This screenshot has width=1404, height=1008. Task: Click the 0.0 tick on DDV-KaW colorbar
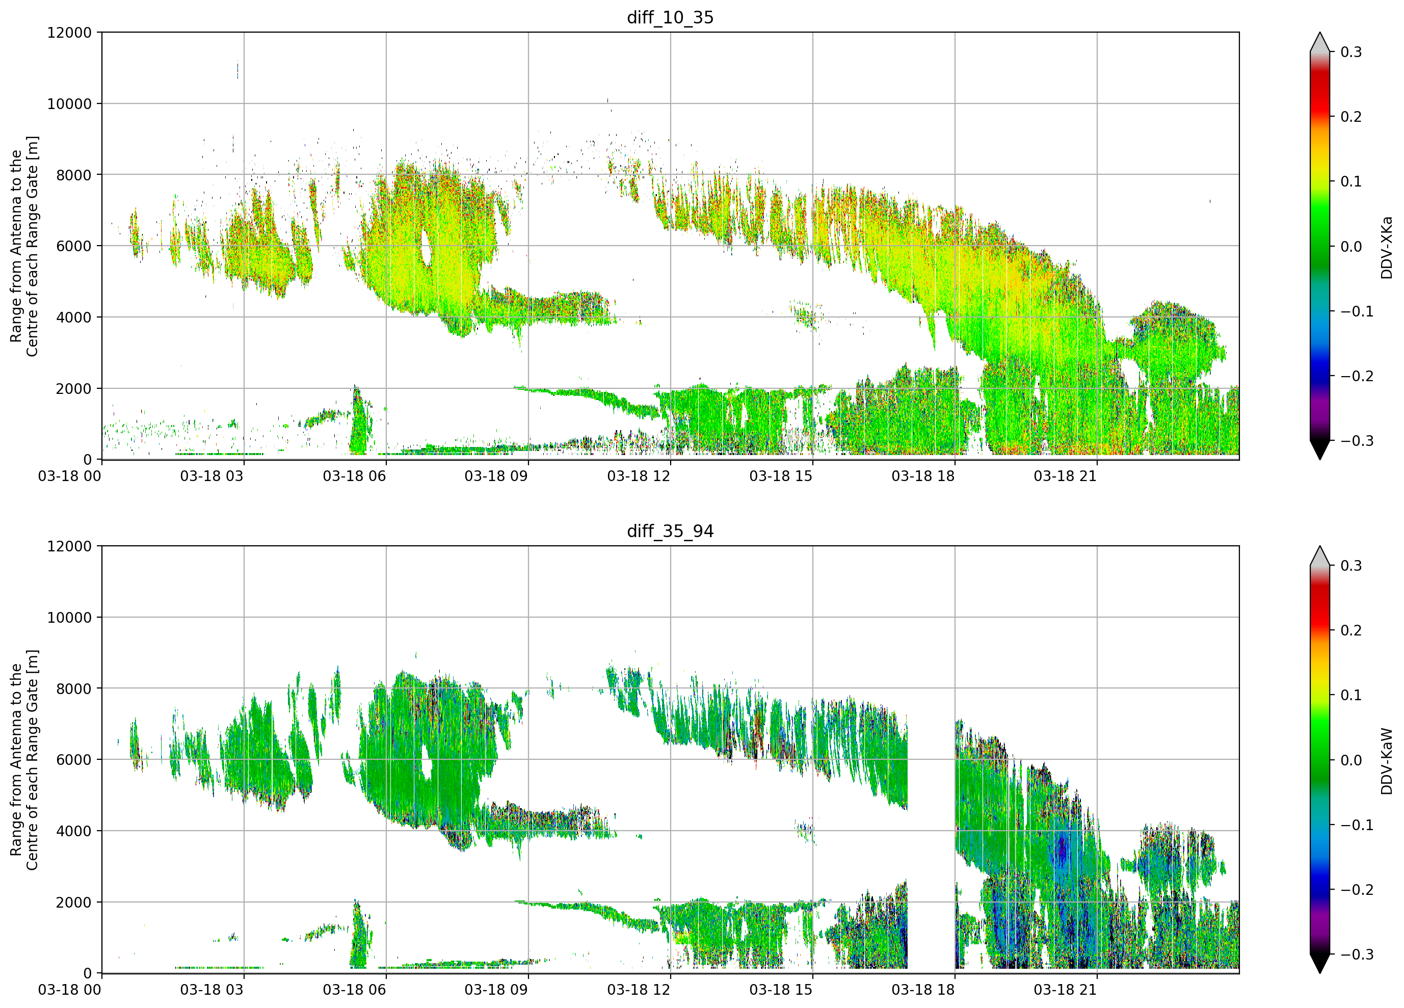[1351, 760]
